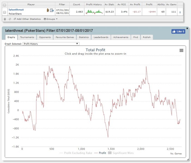Sort by the Player column header
The image size is (191, 163).
pyautogui.click(x=31, y=5)
